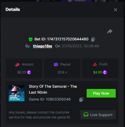125x127 pixels.
Task: Click the coin icon beside $4.95
Action: pos(105,72)
